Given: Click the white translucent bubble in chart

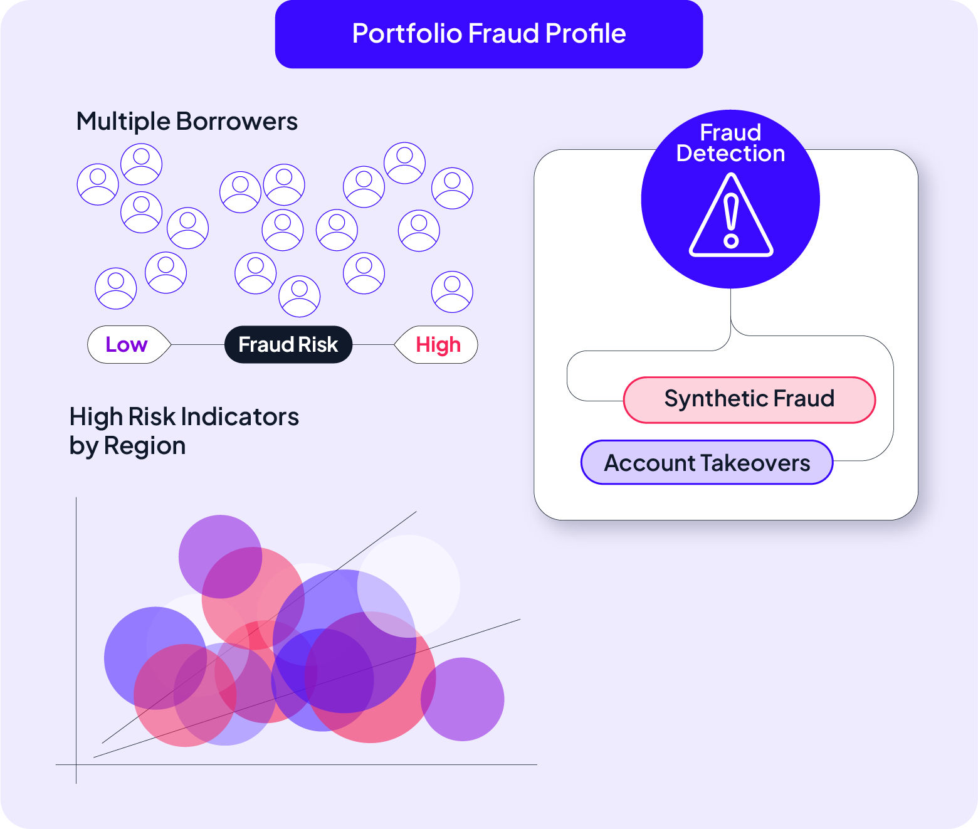Looking at the screenshot, I should 409,586.
